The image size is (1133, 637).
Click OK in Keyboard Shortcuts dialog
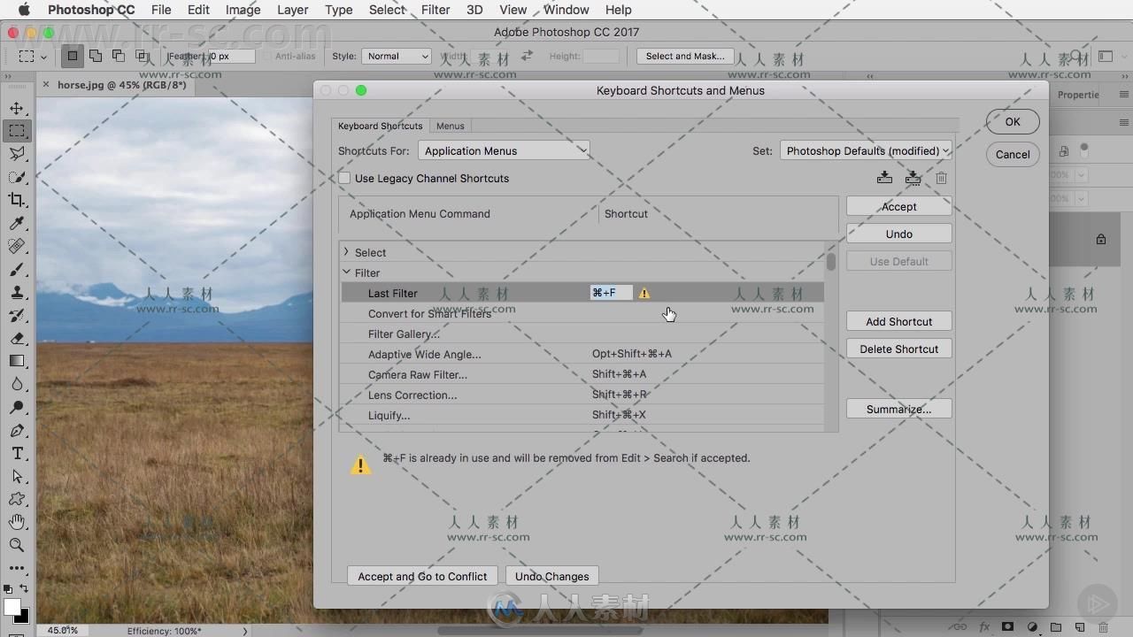point(1013,122)
